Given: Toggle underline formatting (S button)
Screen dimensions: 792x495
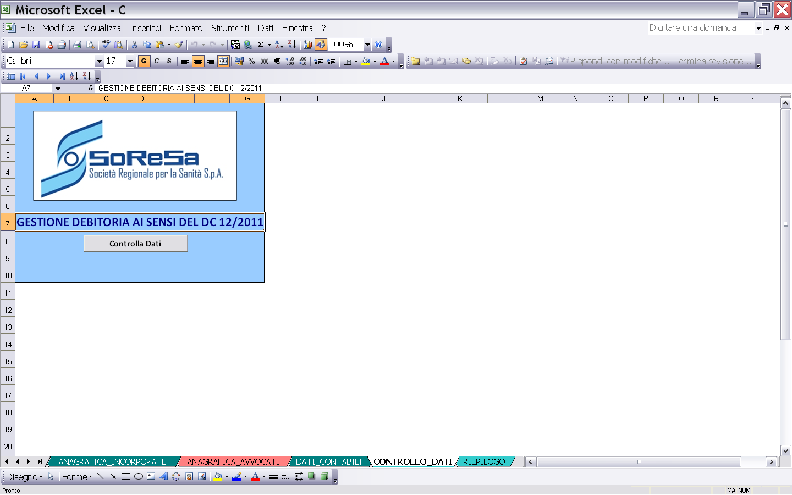Looking at the screenshot, I should [169, 61].
